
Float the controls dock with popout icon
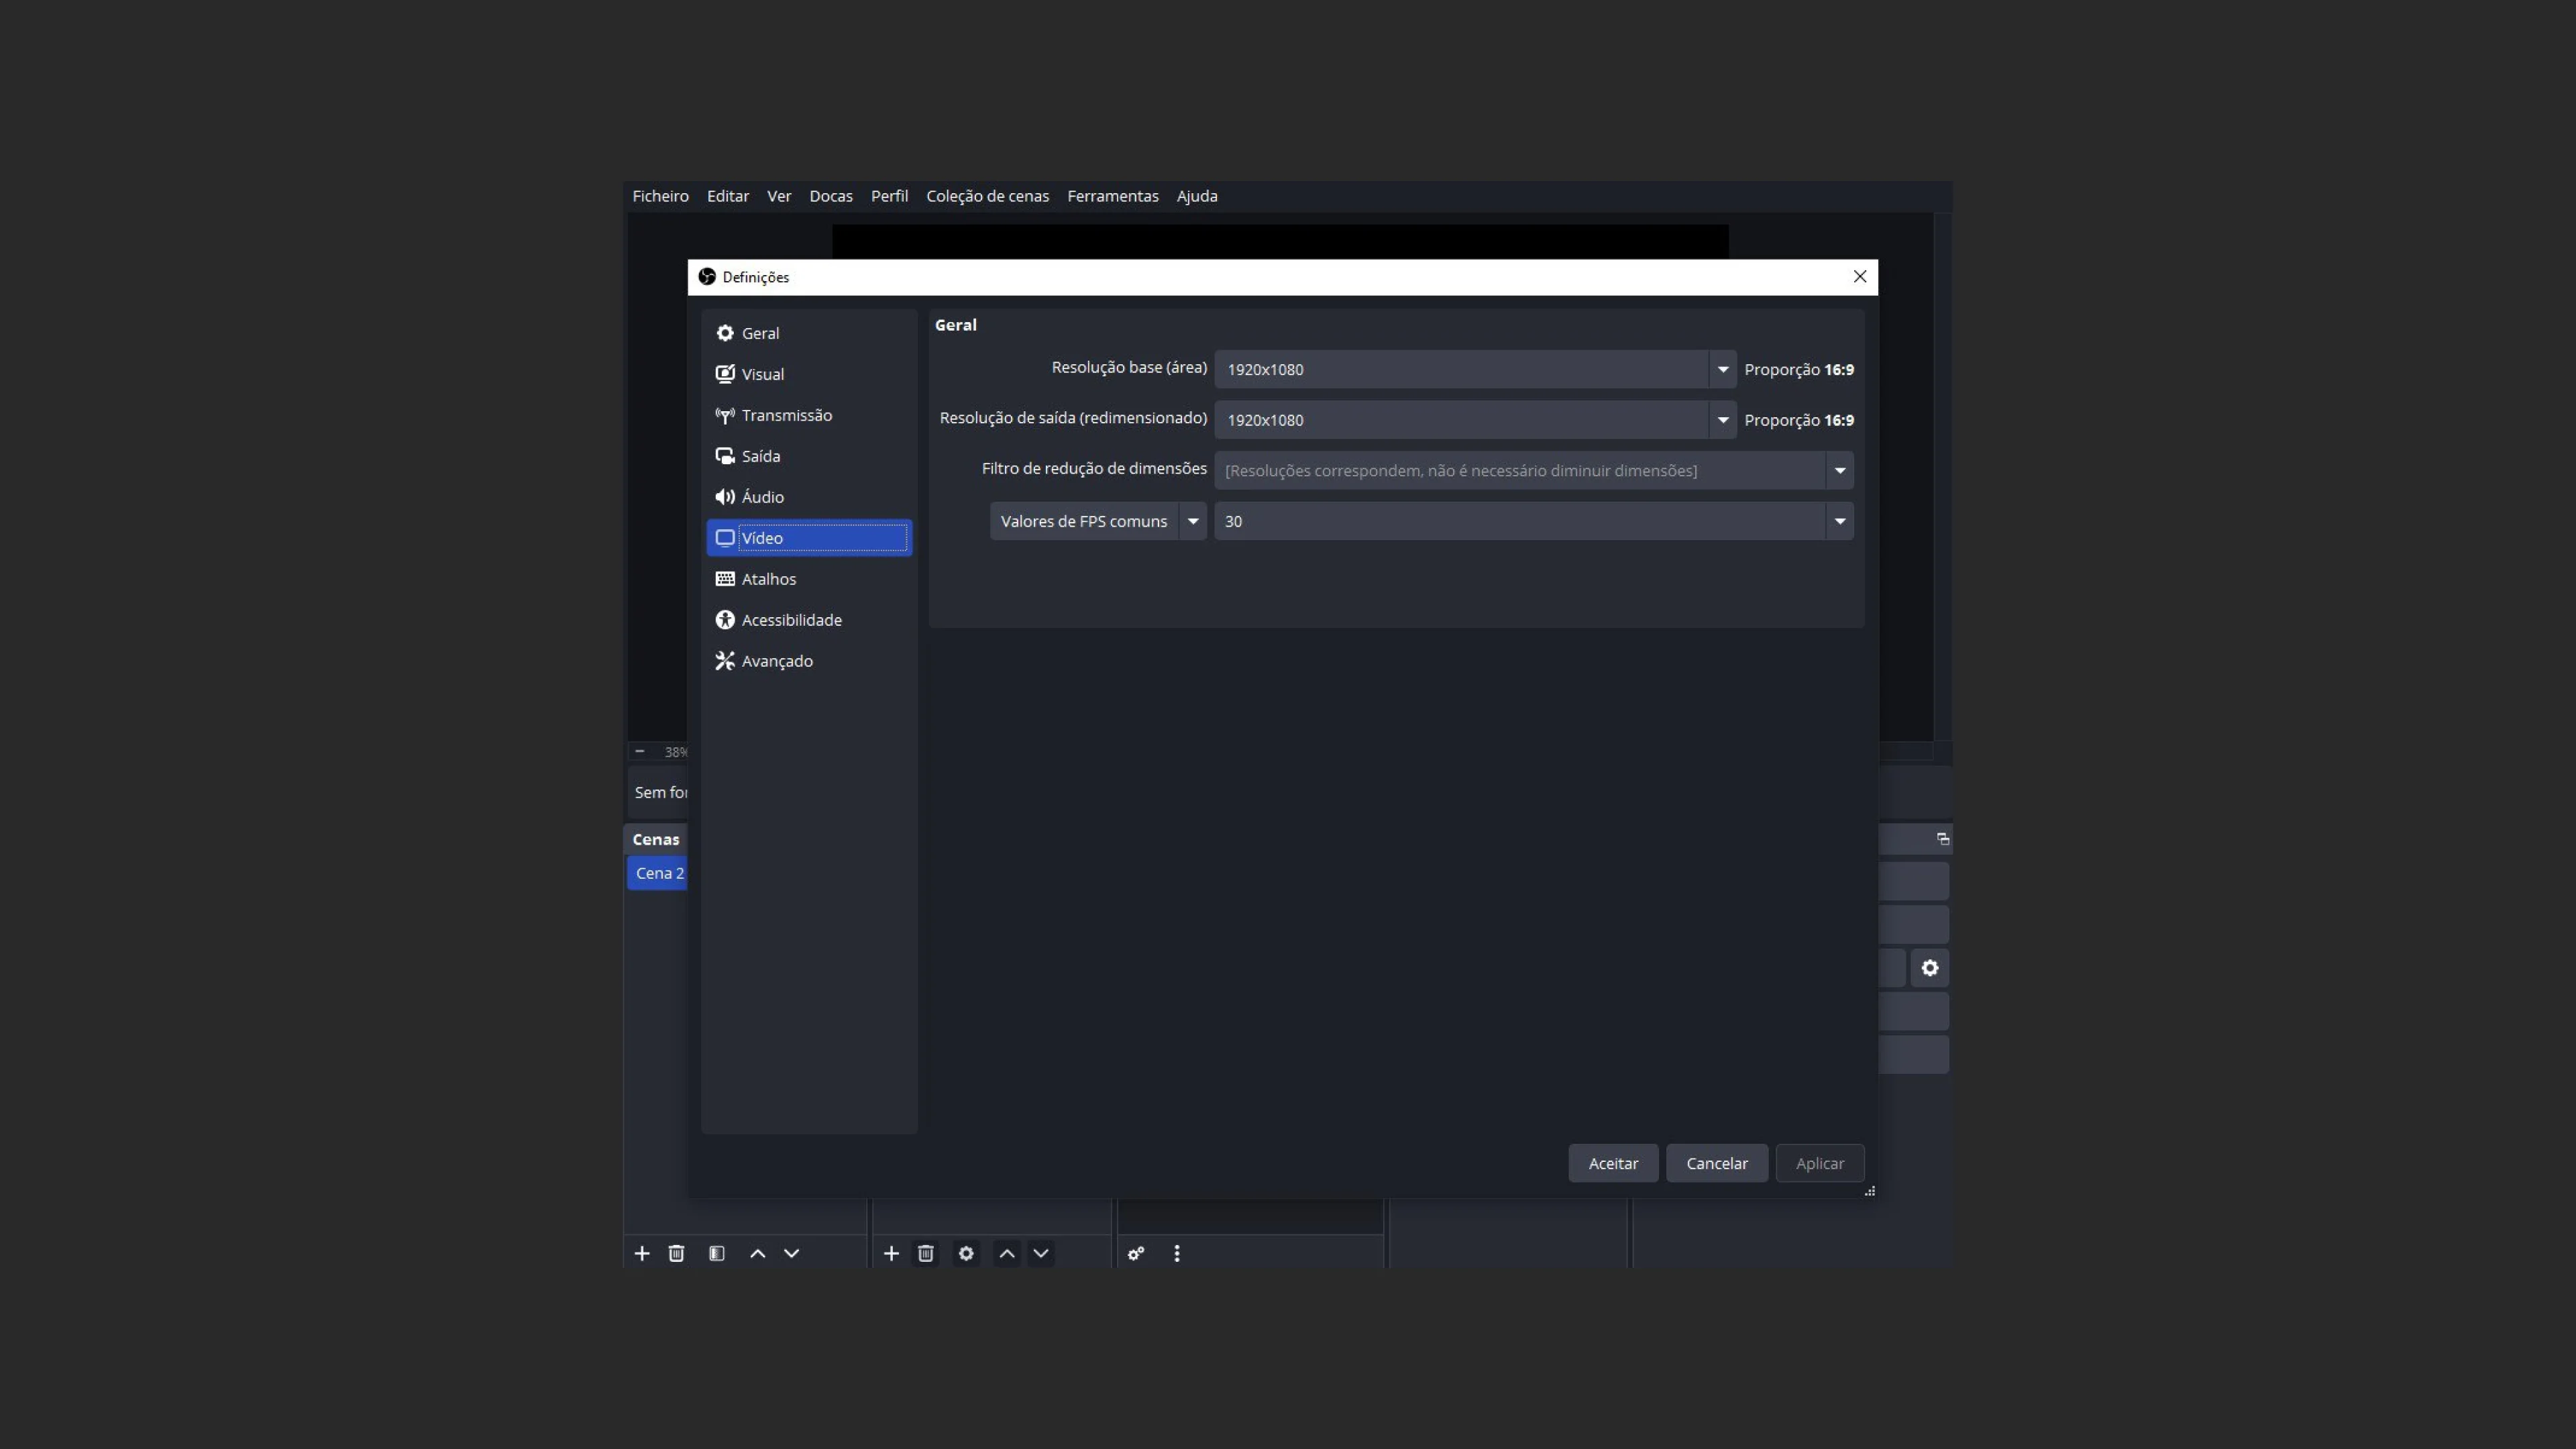pos(1942,839)
